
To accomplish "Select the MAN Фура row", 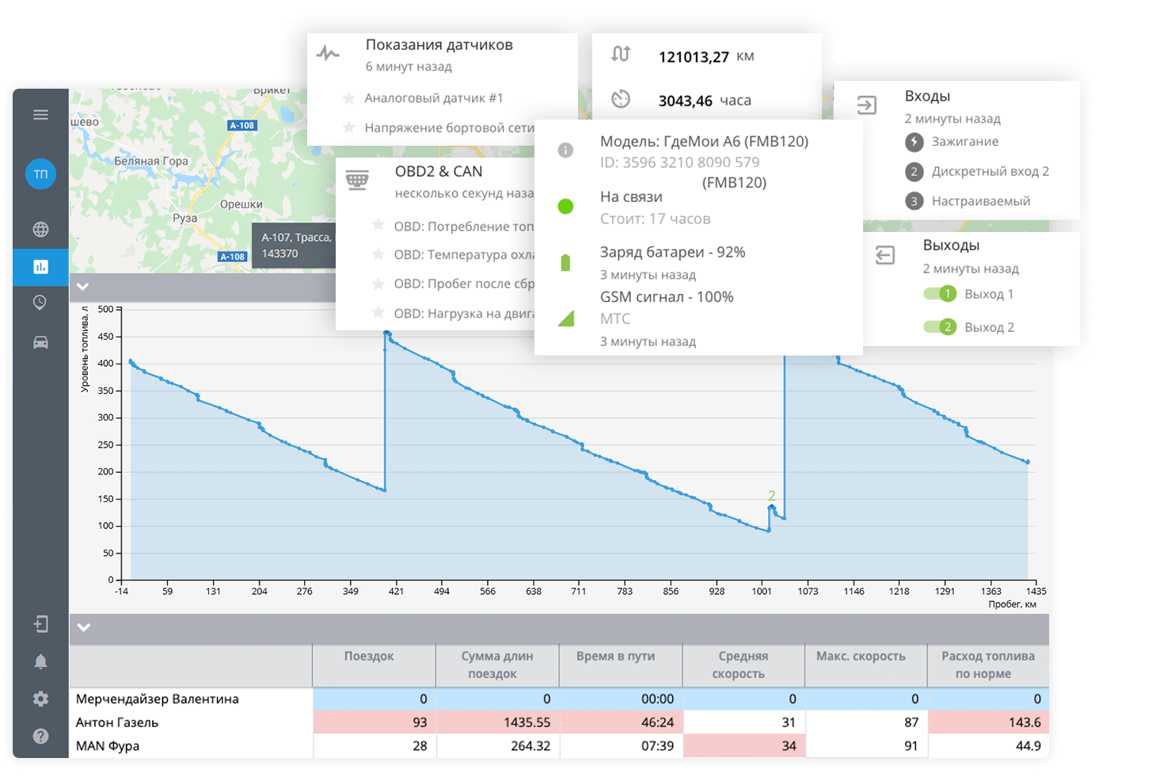I will click(108, 746).
